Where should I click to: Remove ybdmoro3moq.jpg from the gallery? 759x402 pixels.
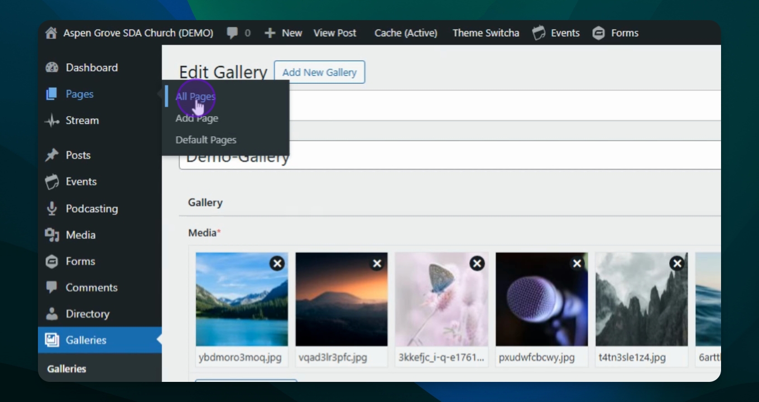277,263
